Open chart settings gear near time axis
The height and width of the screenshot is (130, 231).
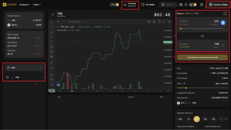click(x=168, y=91)
